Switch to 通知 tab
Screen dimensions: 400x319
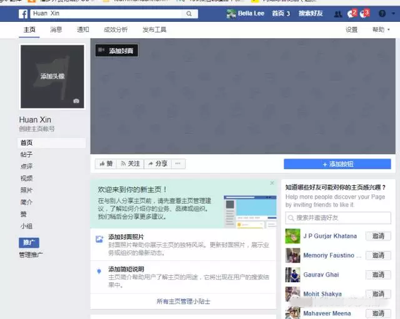point(83,30)
